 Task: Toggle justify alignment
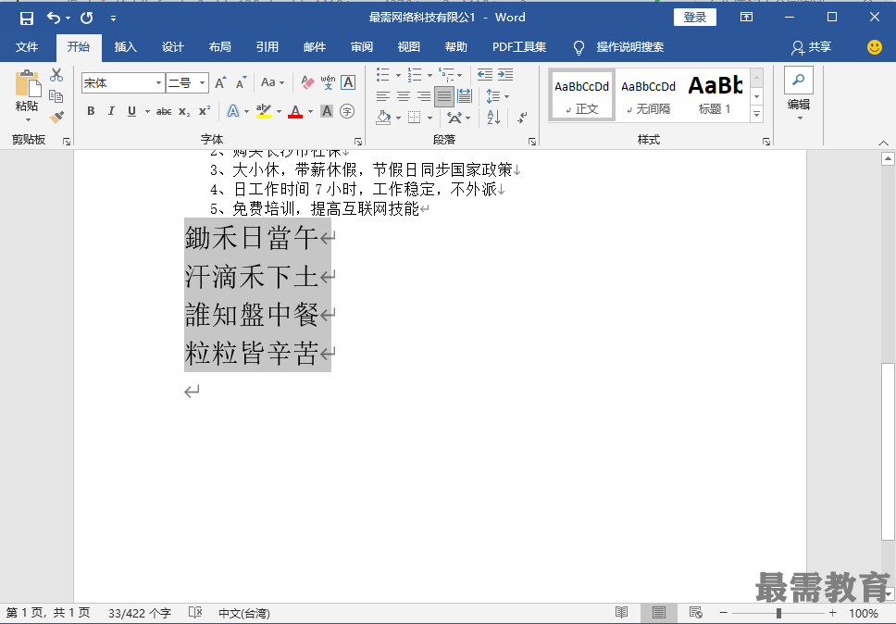pyautogui.click(x=444, y=96)
